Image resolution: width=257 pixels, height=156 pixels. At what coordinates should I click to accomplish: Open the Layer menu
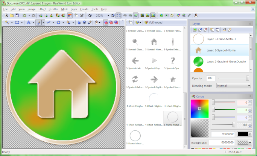(x=74, y=9)
